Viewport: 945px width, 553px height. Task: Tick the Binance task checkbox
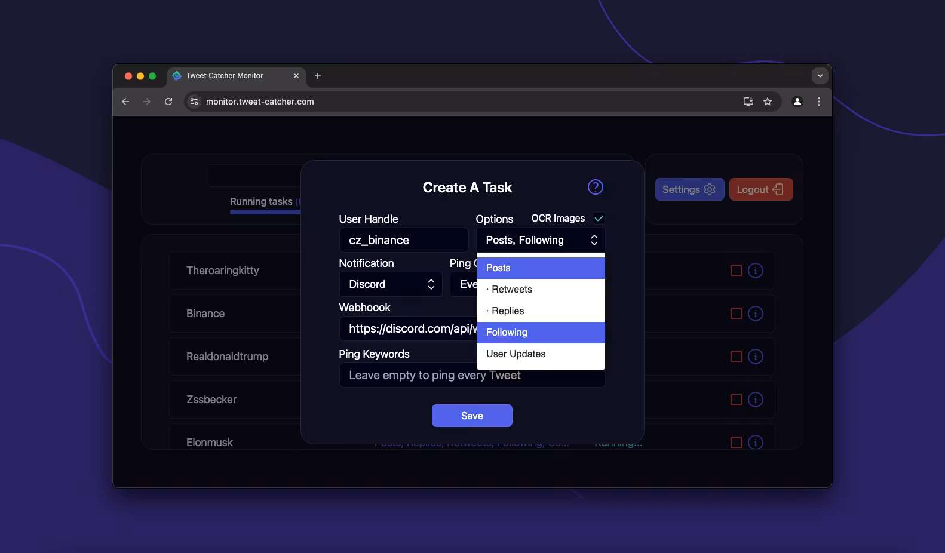(x=736, y=314)
